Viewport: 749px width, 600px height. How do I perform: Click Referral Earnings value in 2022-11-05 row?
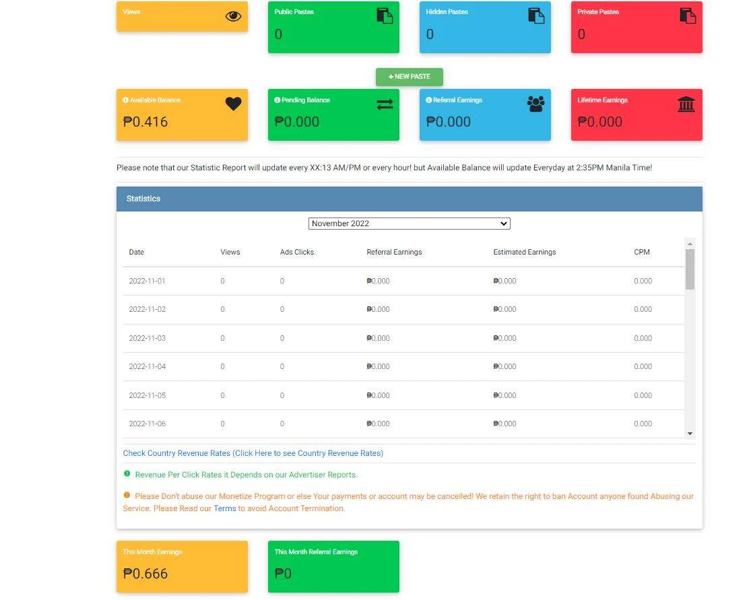click(x=379, y=395)
